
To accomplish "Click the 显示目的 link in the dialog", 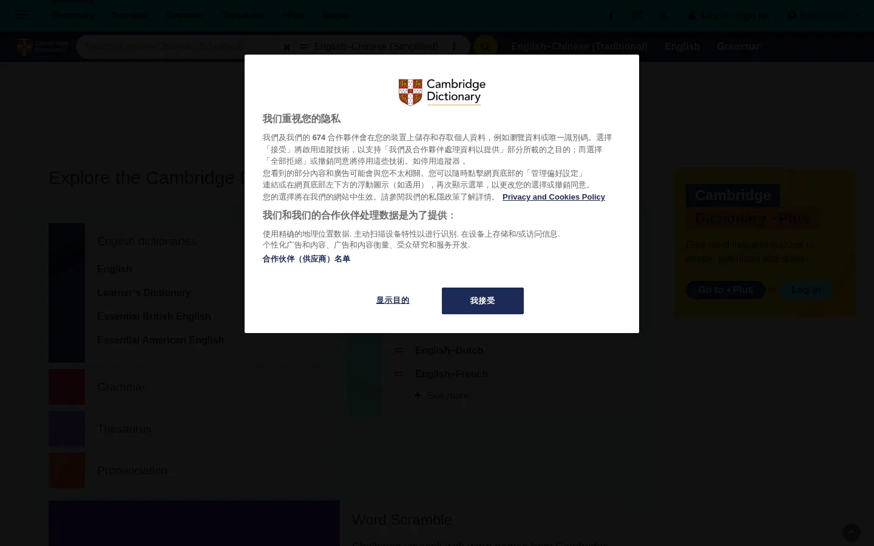I will [x=393, y=300].
